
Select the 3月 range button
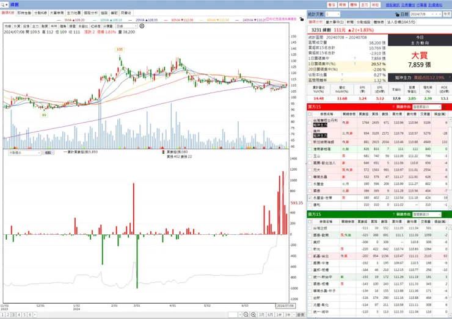coord(261,315)
